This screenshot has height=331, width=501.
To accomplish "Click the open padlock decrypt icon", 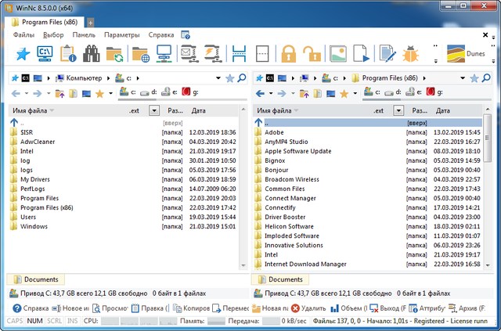I will pos(312,54).
